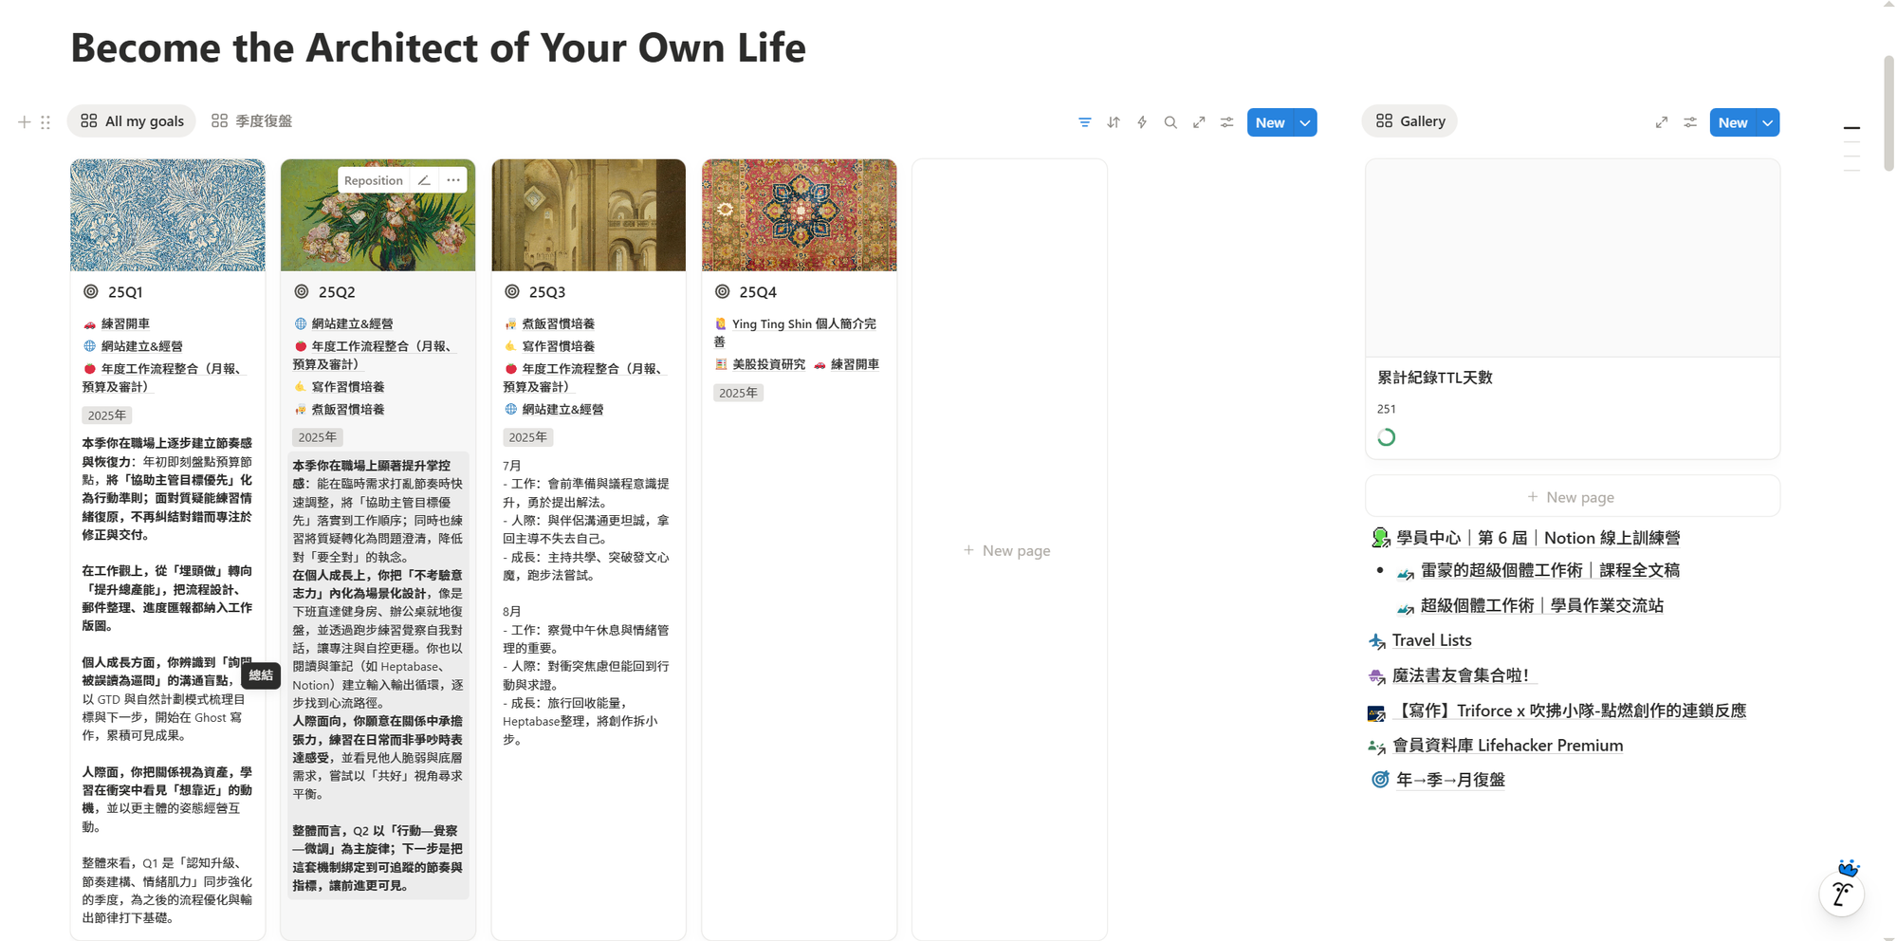Open the 25Q1 card title
Image resolution: width=1897 pixels, height=941 pixels.
tap(125, 292)
